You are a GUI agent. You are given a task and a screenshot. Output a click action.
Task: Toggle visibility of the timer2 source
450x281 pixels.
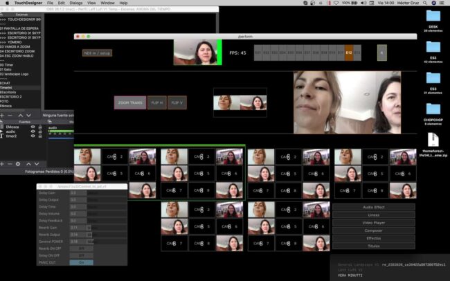point(33,136)
